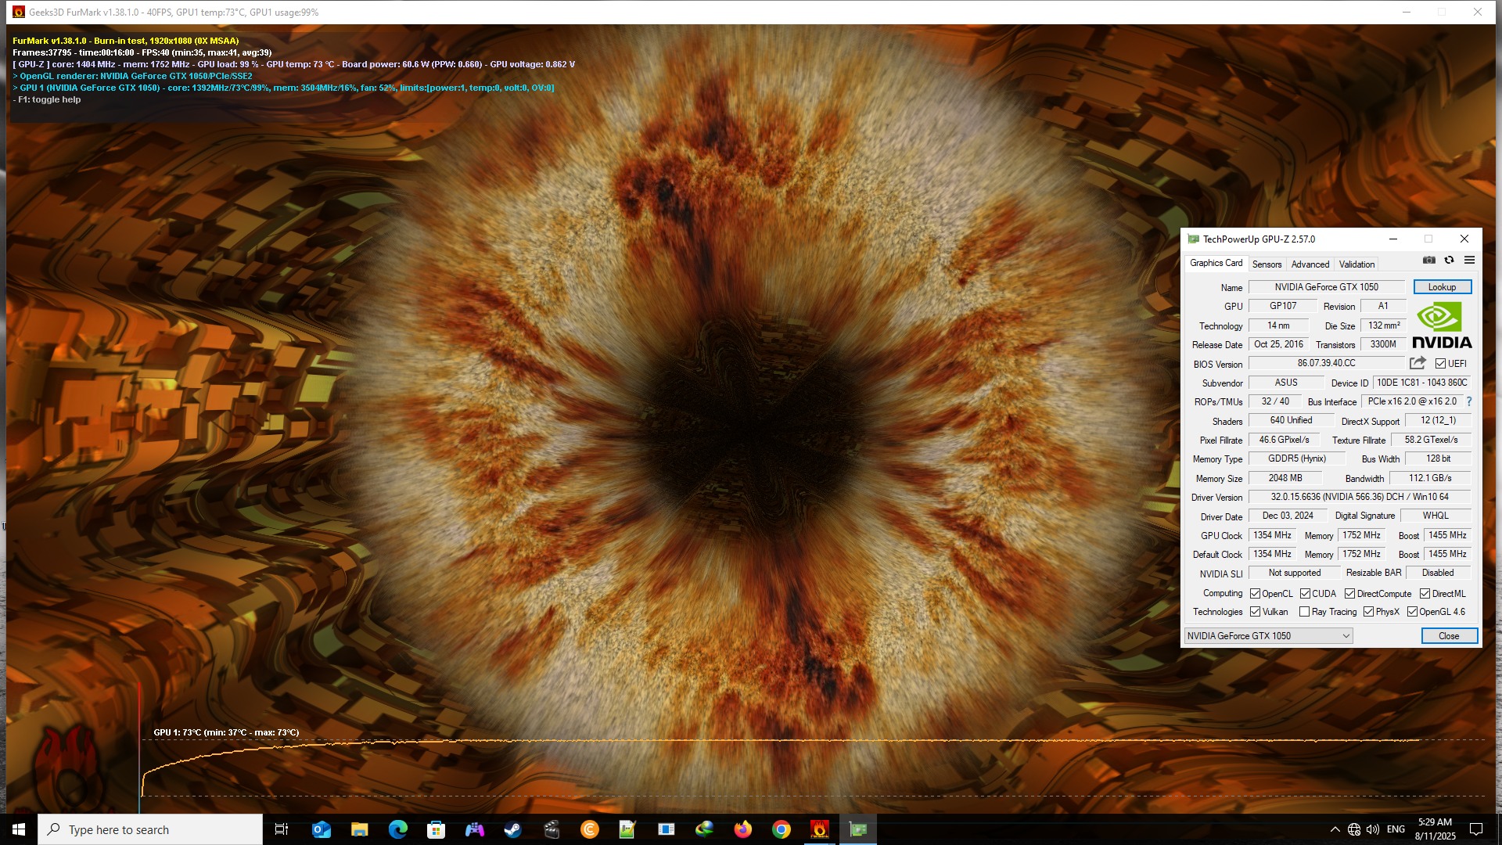
Task: Open Firefox from the taskbar
Action: coord(742,829)
